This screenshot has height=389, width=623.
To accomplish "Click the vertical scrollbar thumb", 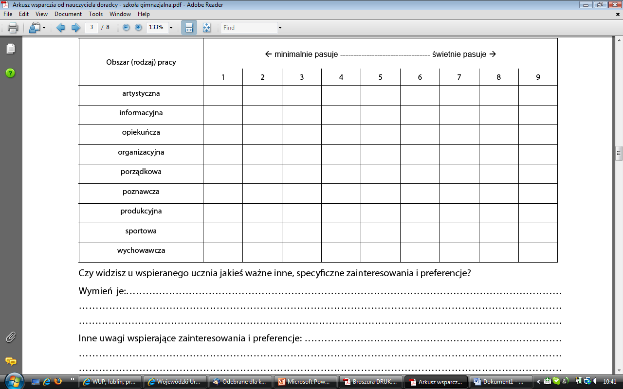I will [619, 153].
